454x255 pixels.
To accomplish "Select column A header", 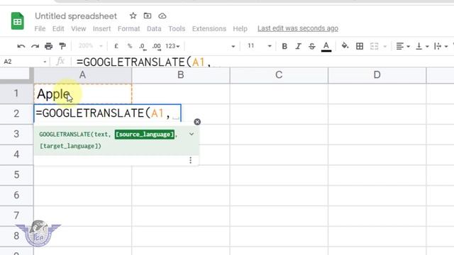I will (82, 75).
